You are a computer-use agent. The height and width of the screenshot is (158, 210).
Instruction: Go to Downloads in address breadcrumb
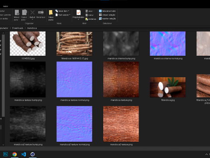pyautogui.click(x=17, y=28)
